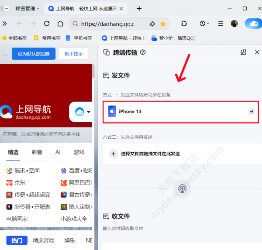This screenshot has height=250, width=262.
Task: Click the 暂不提示 button
Action: pyautogui.click(x=73, y=54)
